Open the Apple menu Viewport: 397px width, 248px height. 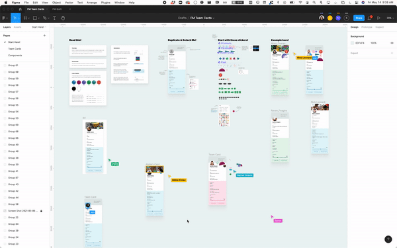click(x=5, y=3)
